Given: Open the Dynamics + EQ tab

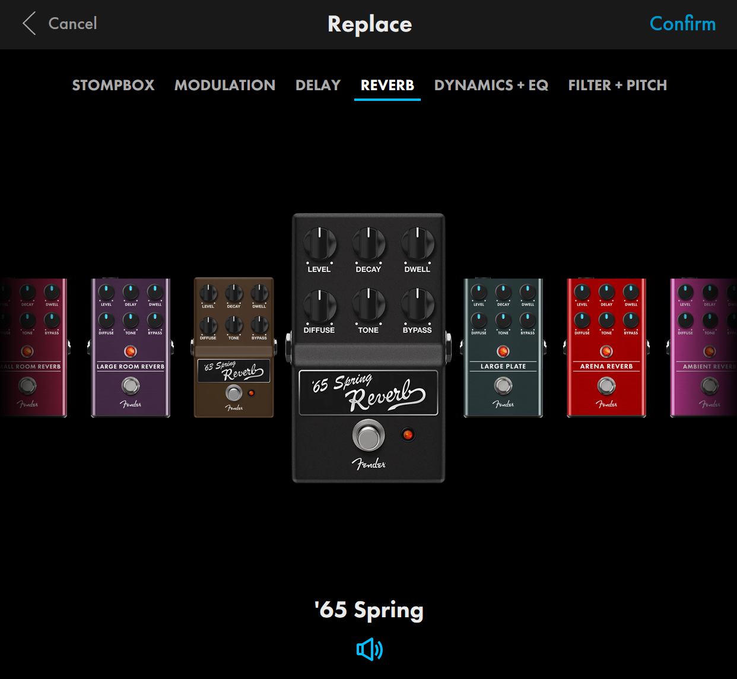Looking at the screenshot, I should click(x=491, y=85).
